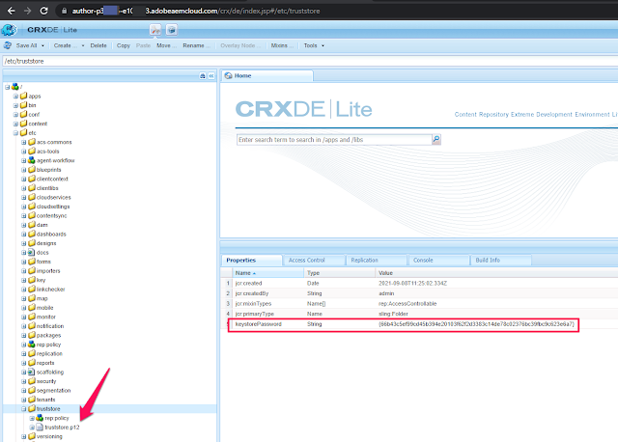Viewport: 618px width, 442px height.
Task: Select the tenants tree node
Action: pos(45,400)
